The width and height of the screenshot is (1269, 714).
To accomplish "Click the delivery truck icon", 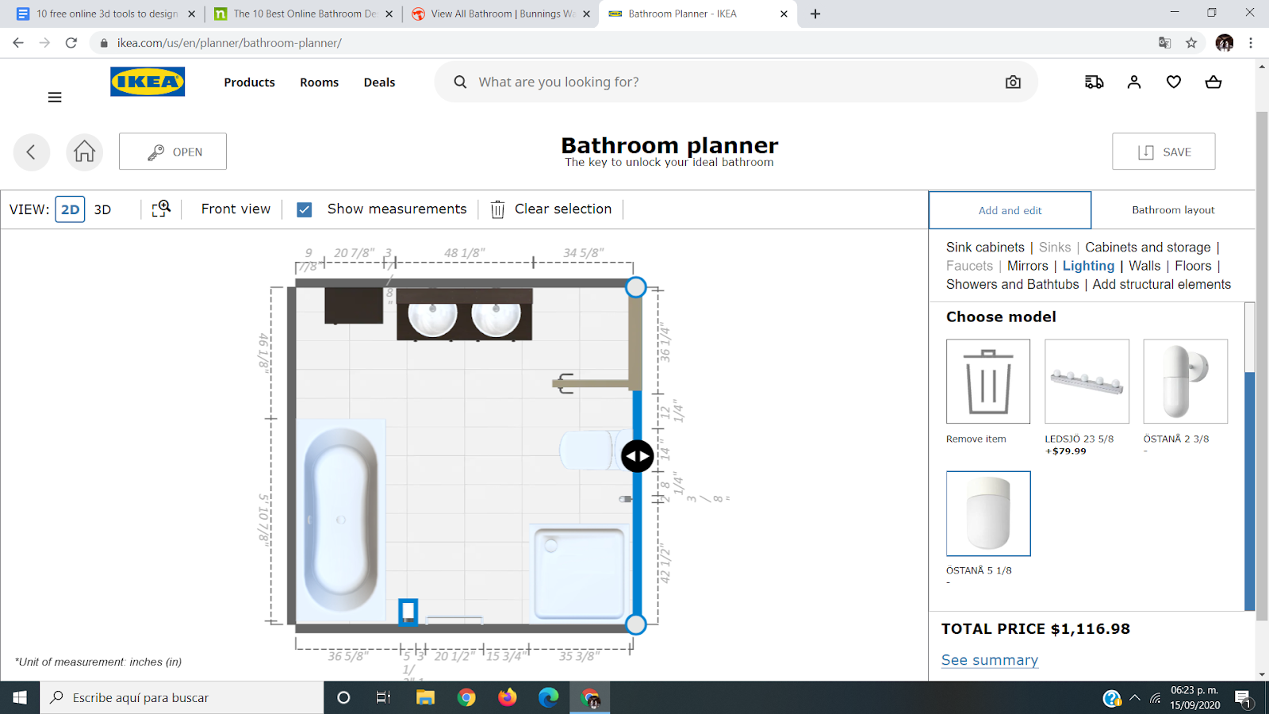I will [x=1094, y=82].
